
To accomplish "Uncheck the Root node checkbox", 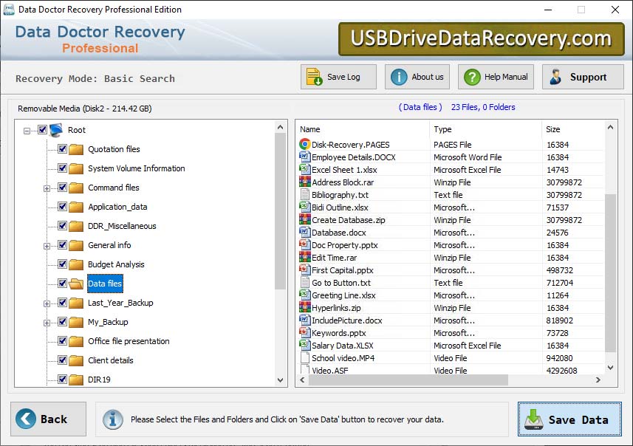I will click(41, 130).
